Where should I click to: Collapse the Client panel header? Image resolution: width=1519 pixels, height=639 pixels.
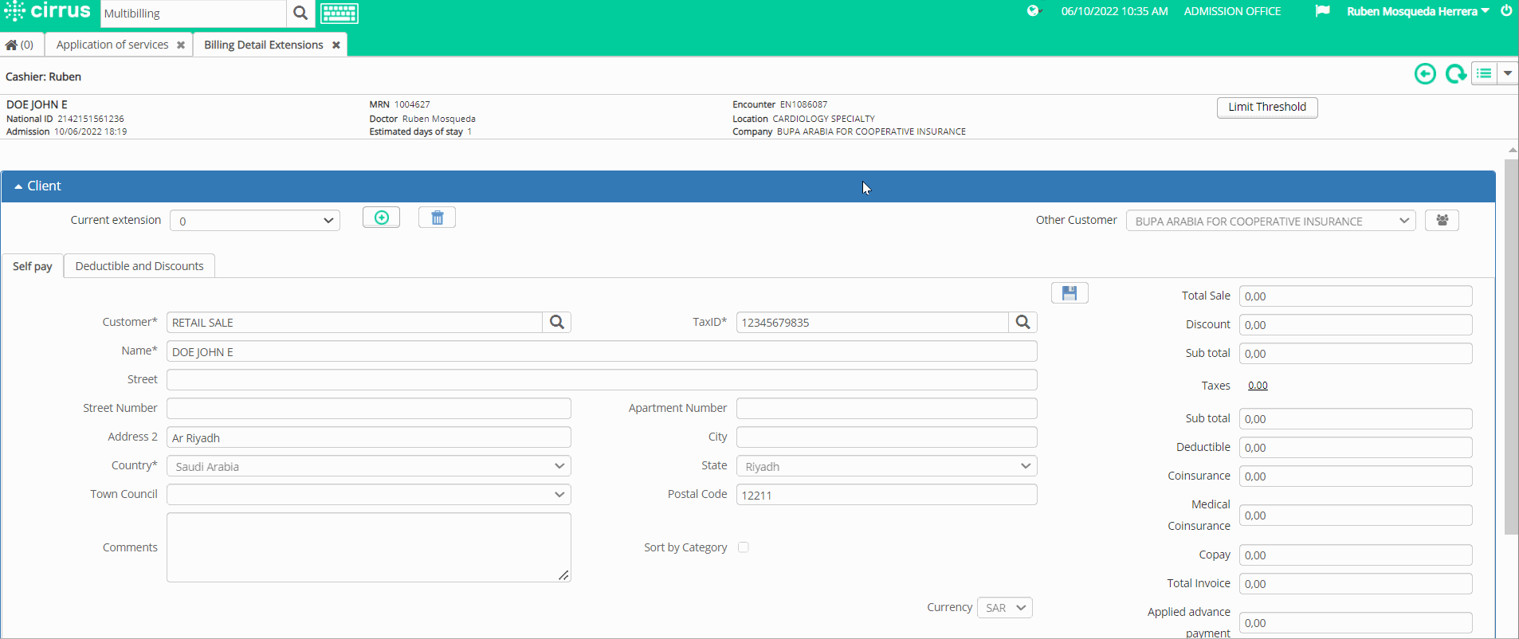pyautogui.click(x=748, y=186)
